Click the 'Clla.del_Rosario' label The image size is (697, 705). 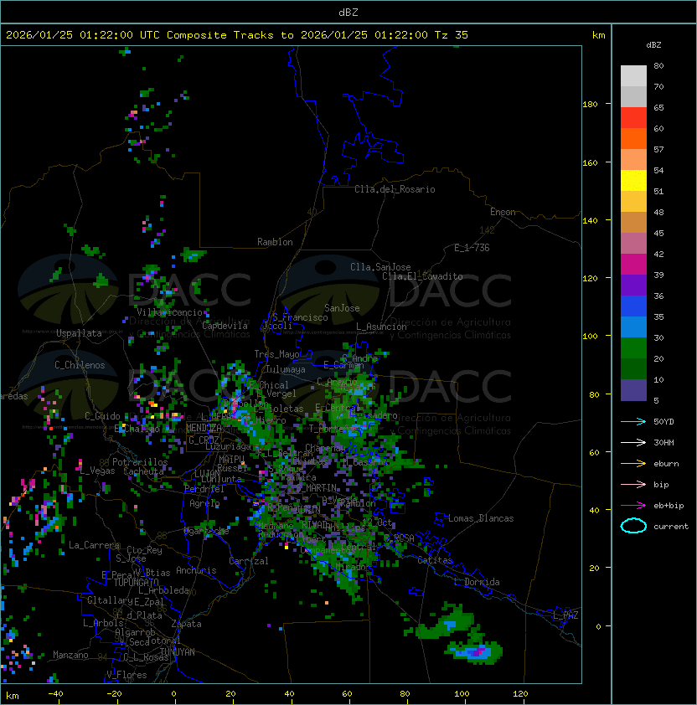coord(395,189)
